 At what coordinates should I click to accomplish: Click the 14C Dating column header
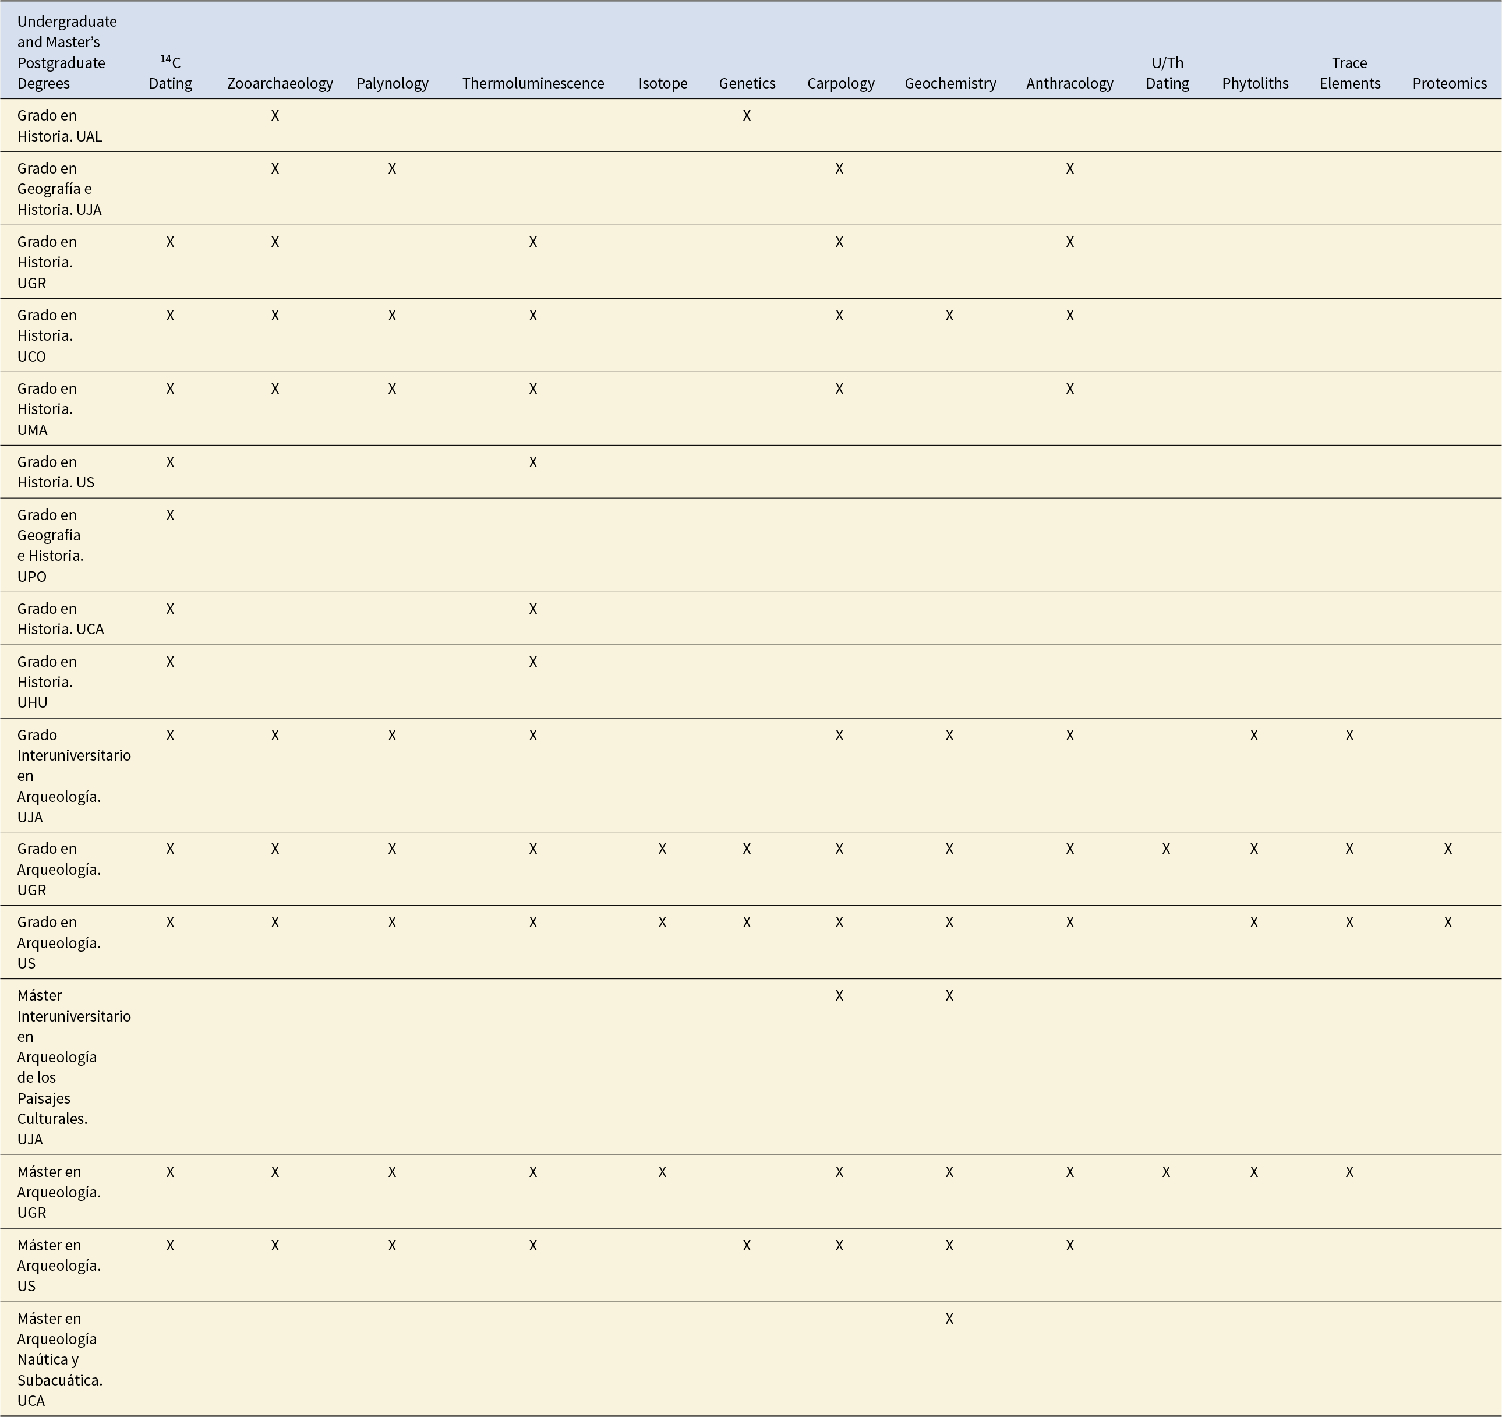click(x=171, y=73)
